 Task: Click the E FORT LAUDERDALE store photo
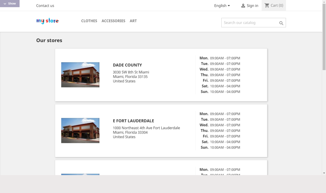pos(80,130)
